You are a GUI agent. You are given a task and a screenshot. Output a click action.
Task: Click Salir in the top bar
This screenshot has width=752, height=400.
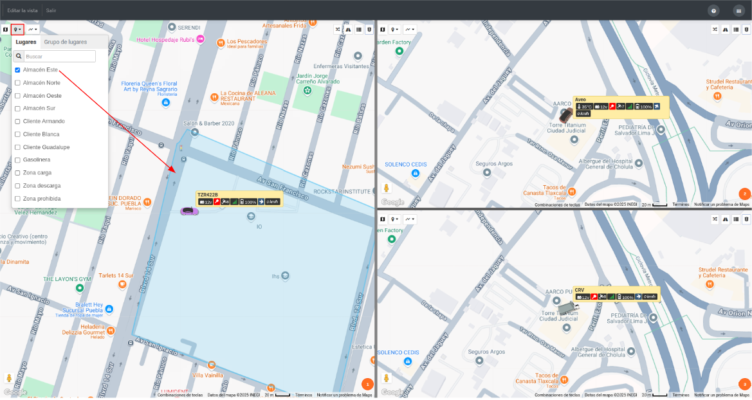[51, 10]
